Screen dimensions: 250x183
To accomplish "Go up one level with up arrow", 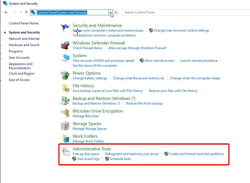I will click(26, 12).
